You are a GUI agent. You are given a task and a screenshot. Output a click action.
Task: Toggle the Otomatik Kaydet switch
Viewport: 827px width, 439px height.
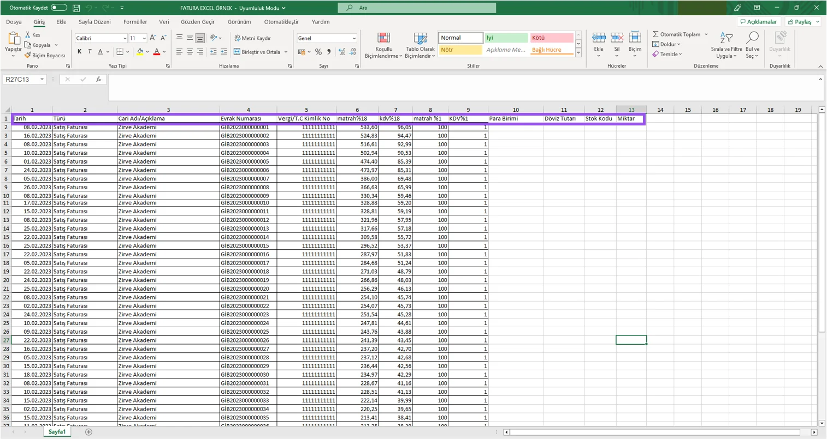(x=59, y=8)
